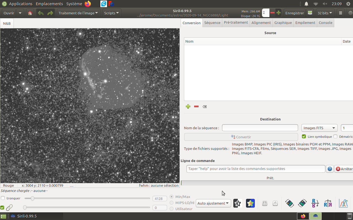View the Console tab
The width and height of the screenshot is (353, 220).
click(325, 23)
